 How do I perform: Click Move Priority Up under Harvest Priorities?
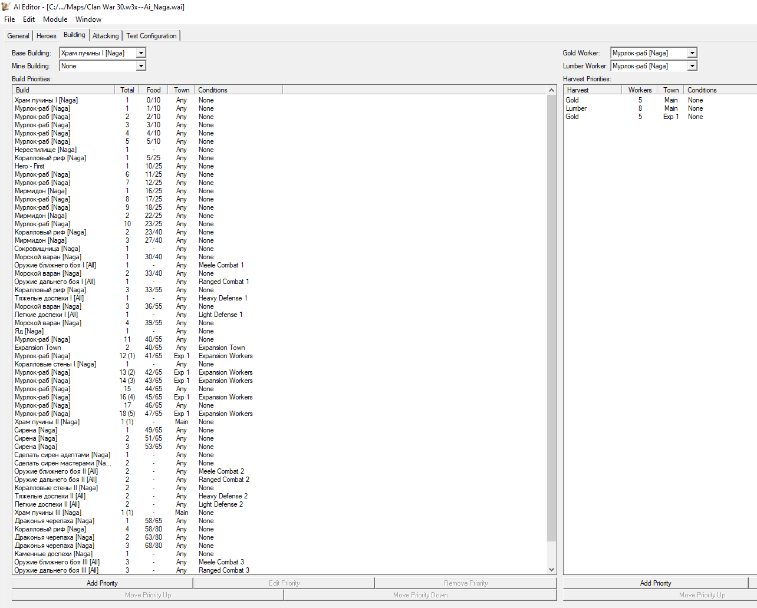click(702, 595)
